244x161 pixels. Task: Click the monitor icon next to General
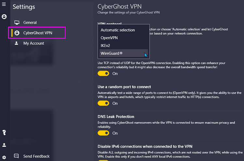(x=17, y=23)
